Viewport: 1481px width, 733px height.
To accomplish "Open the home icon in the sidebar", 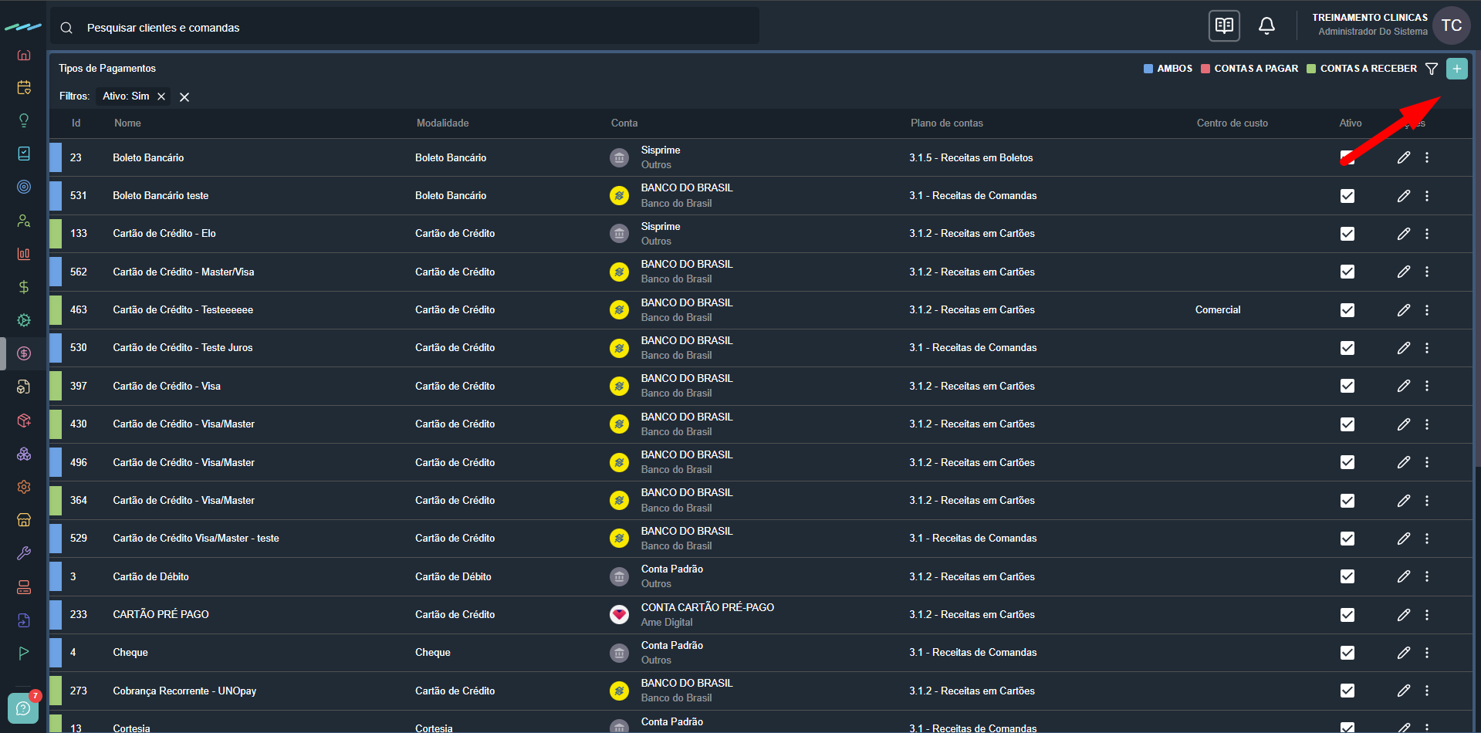I will 24,55.
